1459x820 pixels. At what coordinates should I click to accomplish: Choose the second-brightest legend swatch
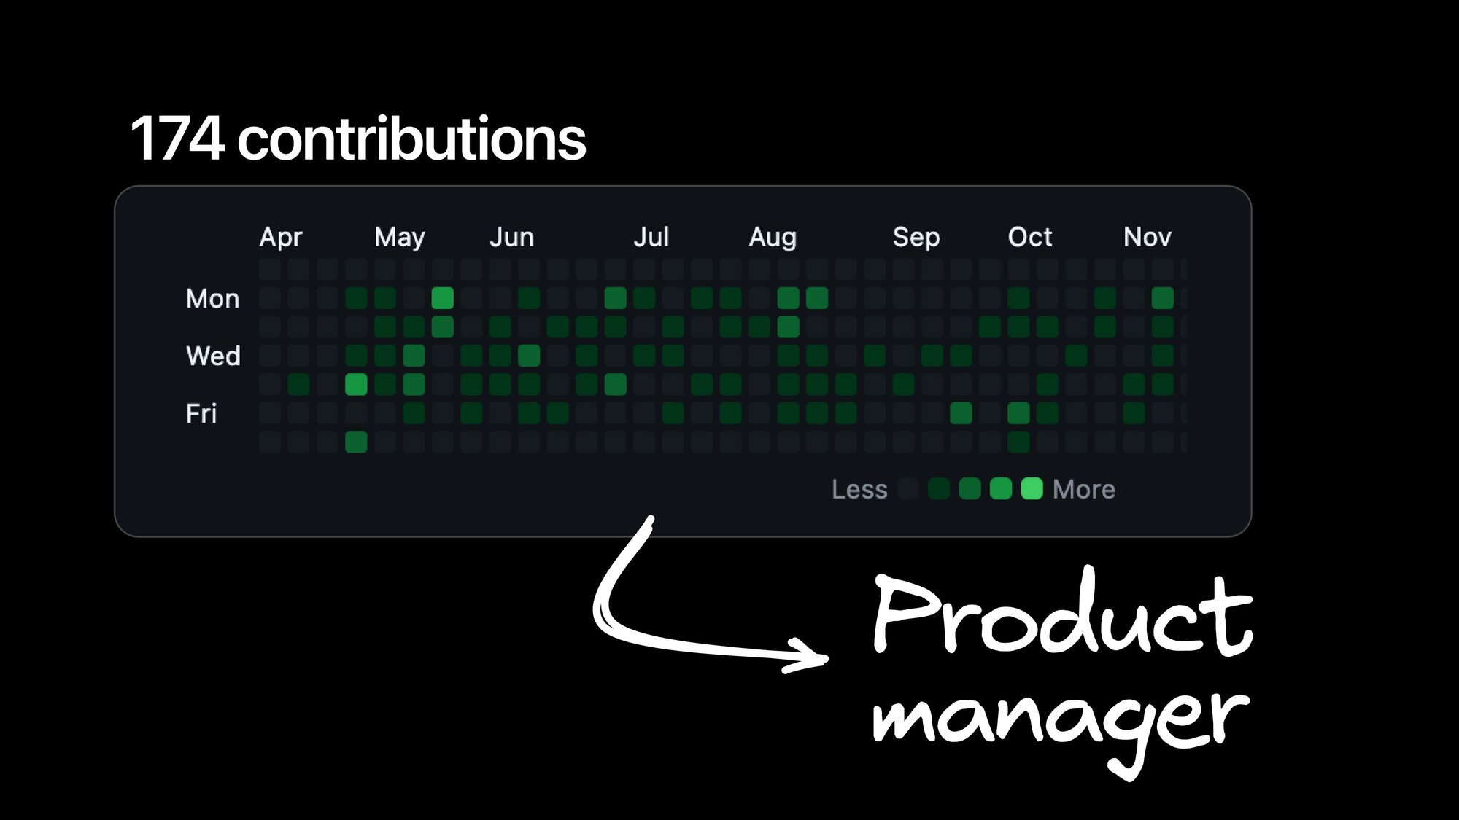[x=1001, y=488]
